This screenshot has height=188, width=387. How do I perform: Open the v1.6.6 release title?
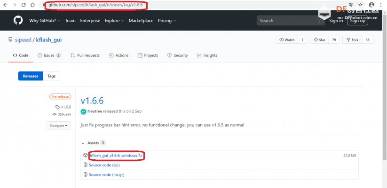coord(92,101)
